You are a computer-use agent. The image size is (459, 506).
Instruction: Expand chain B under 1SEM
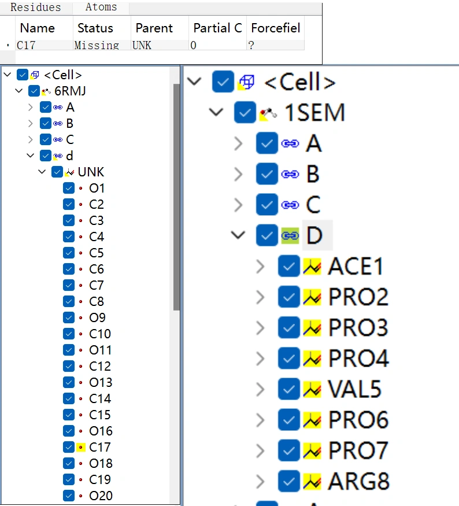click(x=238, y=174)
